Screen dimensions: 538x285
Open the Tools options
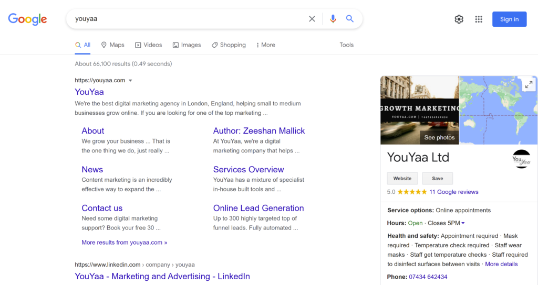[347, 45]
